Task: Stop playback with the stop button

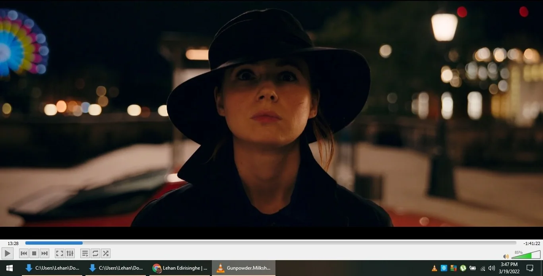Action: (x=34, y=253)
